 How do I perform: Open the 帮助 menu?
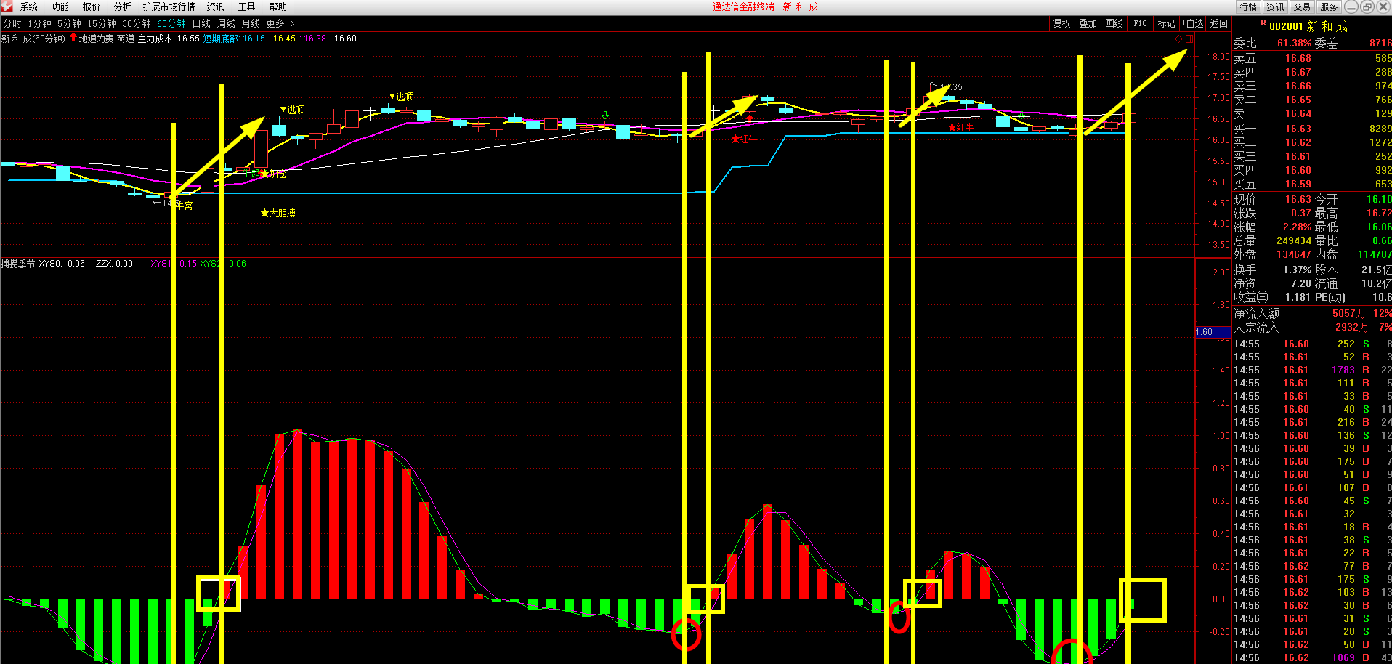click(278, 7)
